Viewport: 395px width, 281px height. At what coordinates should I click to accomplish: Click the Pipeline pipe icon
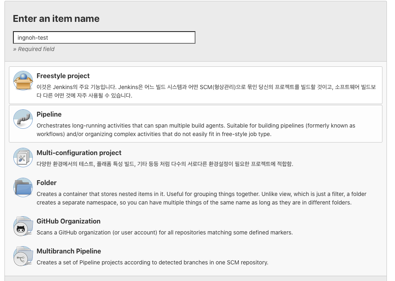click(23, 119)
